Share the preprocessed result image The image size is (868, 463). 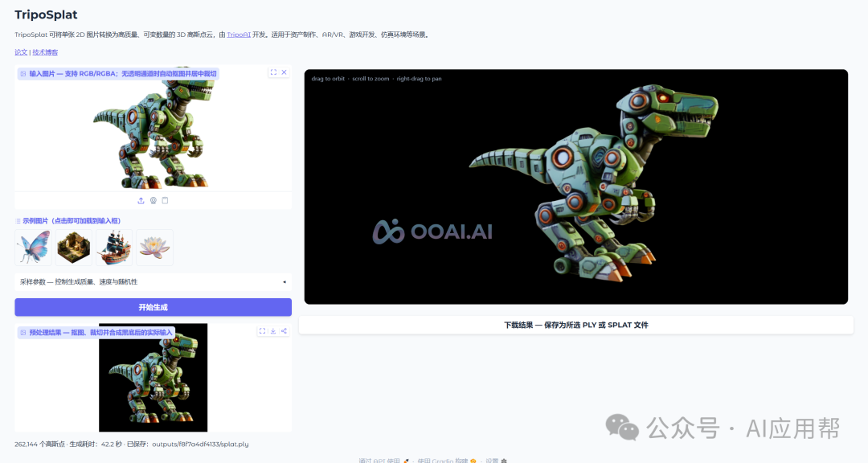(284, 331)
